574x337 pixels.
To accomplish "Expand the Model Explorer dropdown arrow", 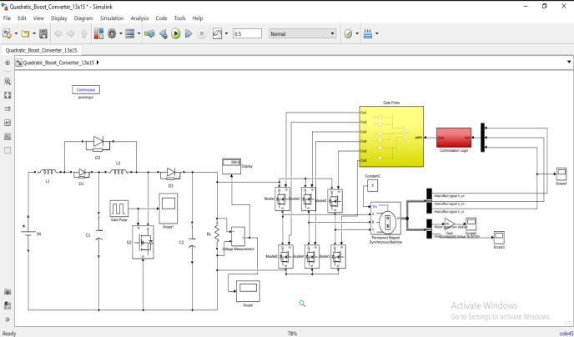I will point(138,34).
